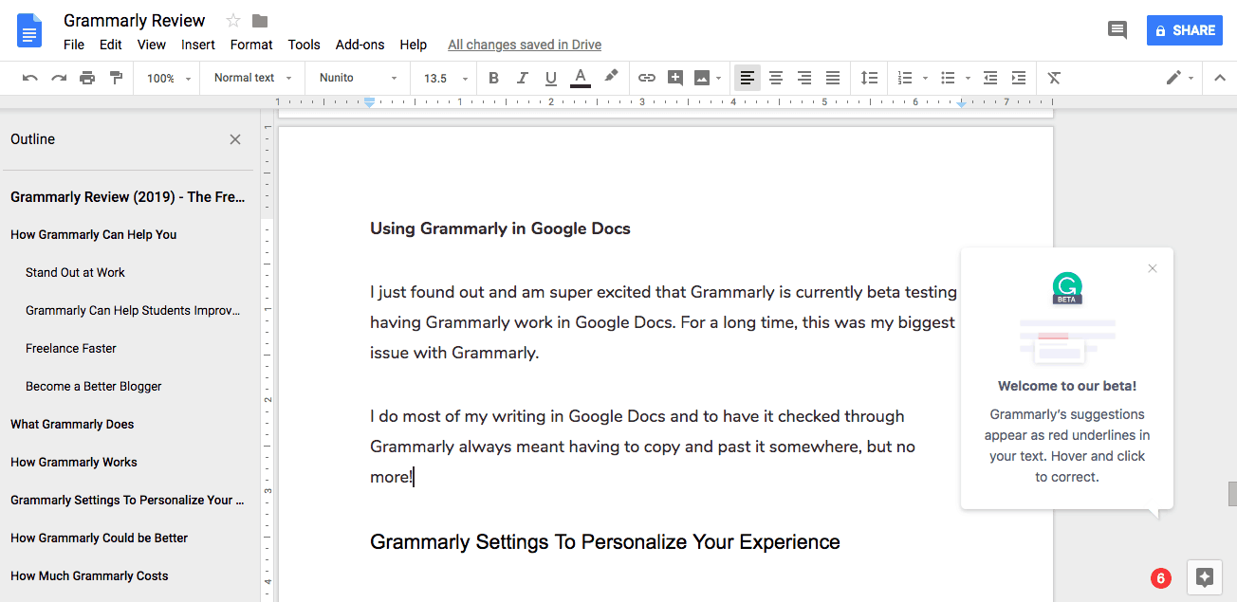The image size is (1237, 602).
Task: Increase paragraph indent
Action: pos(1019,78)
